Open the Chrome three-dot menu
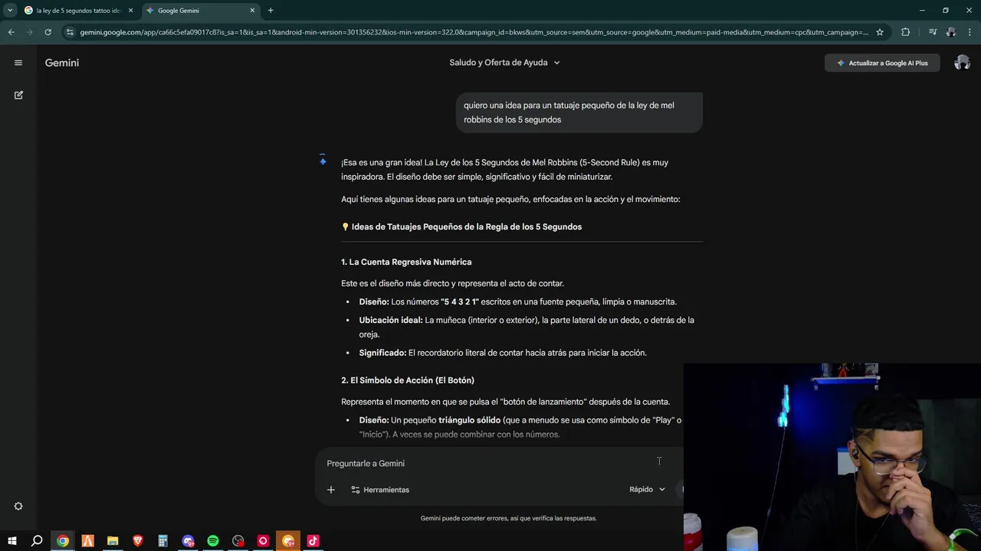 click(970, 32)
